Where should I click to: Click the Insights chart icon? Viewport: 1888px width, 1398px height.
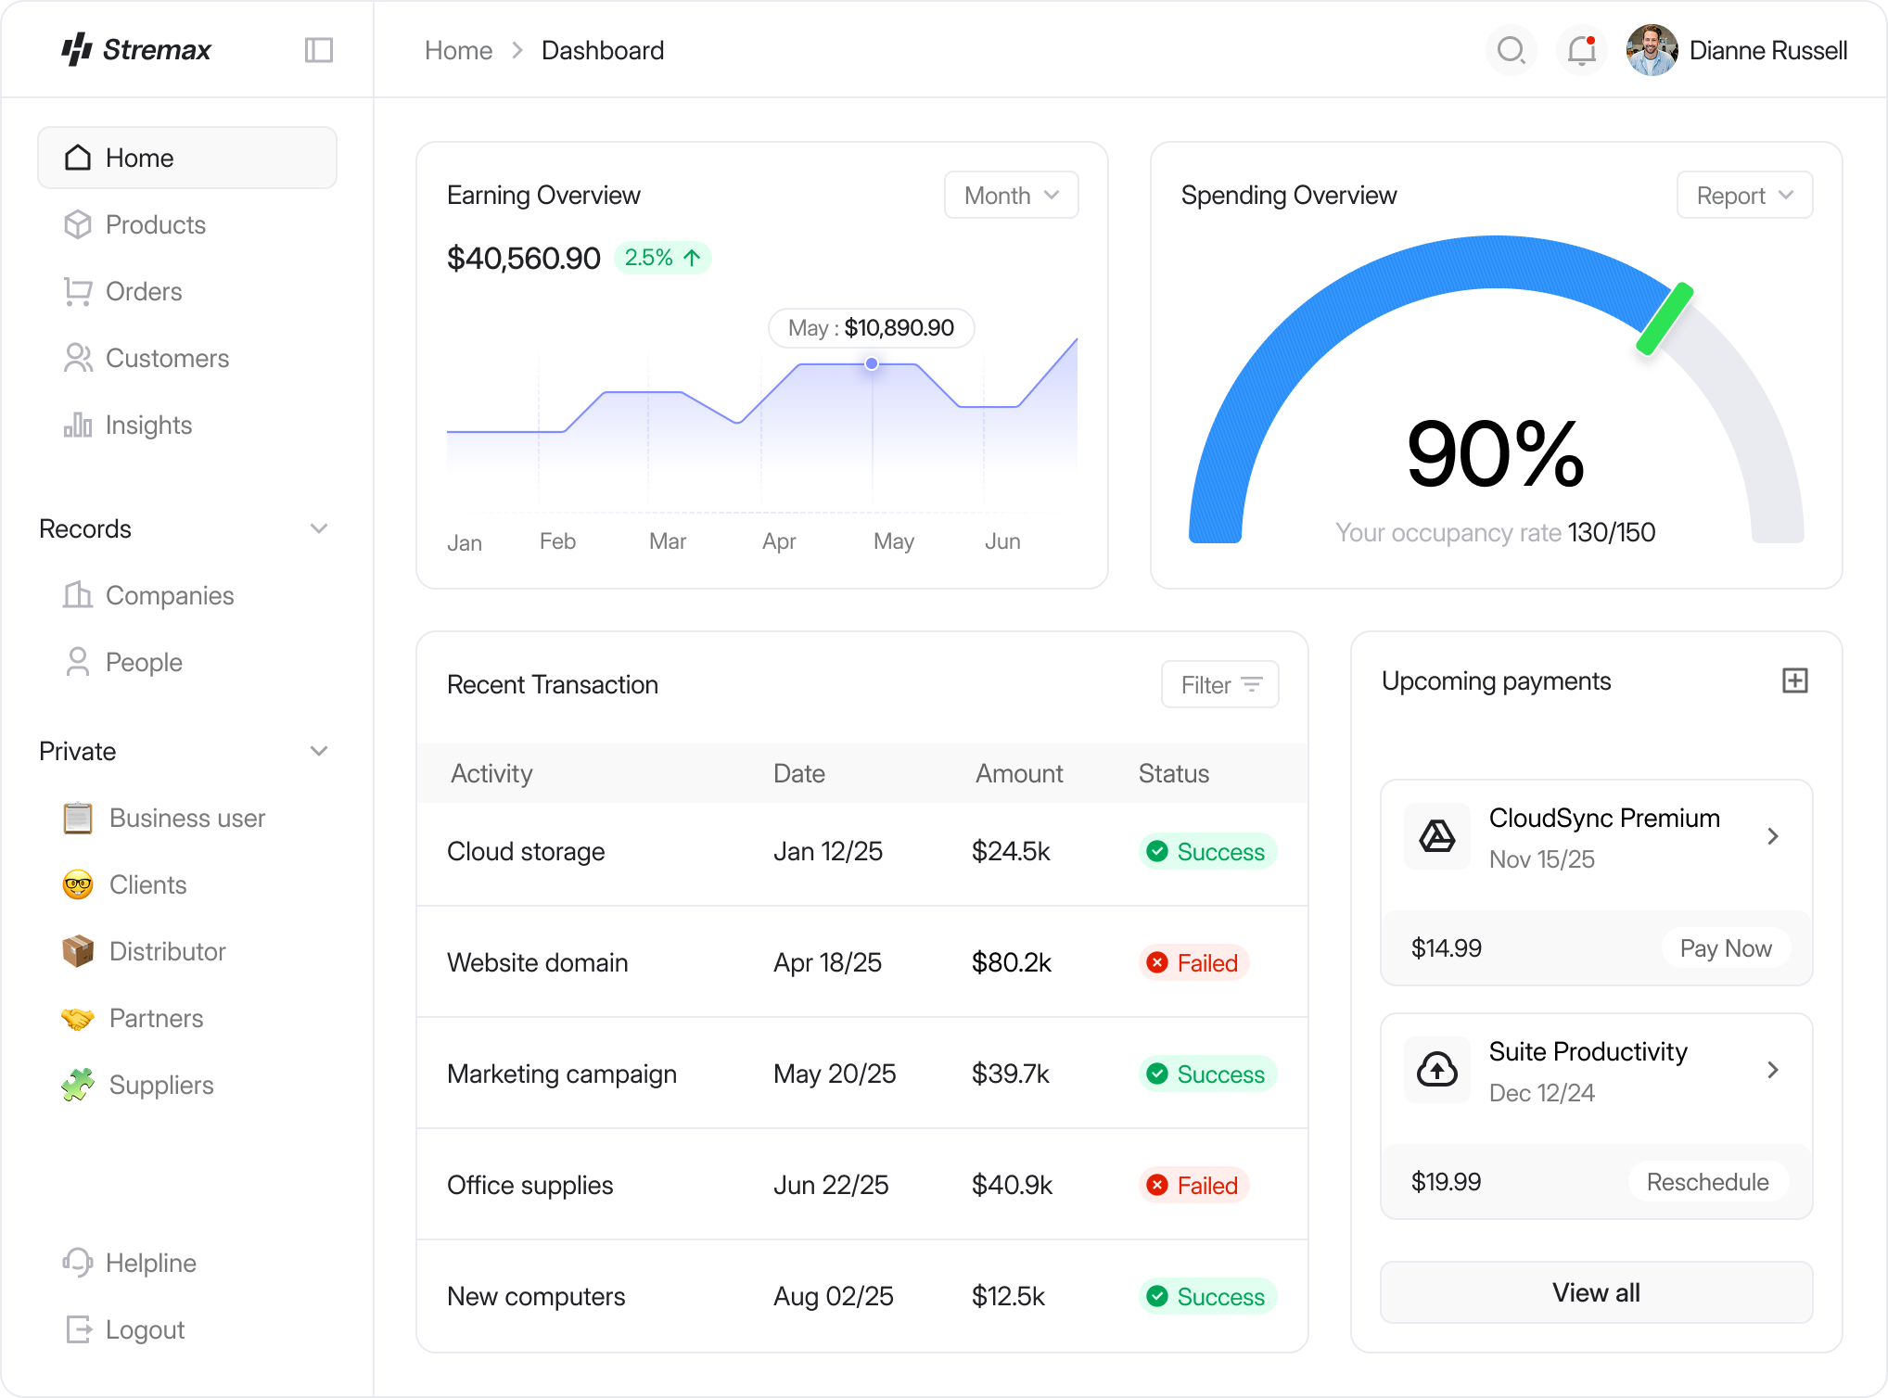(78, 425)
